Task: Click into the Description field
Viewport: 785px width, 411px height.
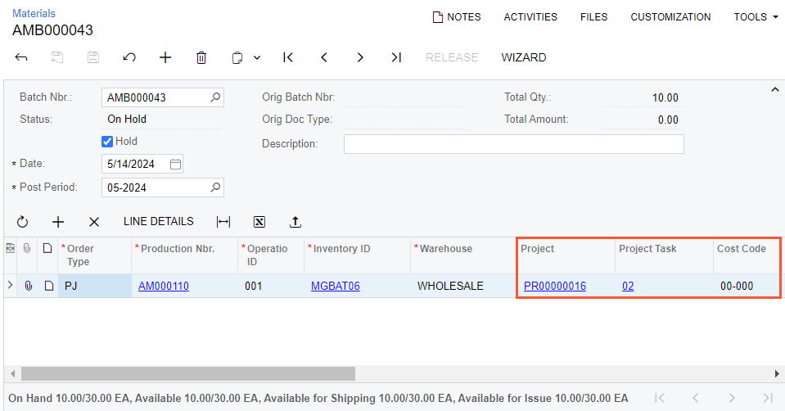Action: (x=513, y=144)
